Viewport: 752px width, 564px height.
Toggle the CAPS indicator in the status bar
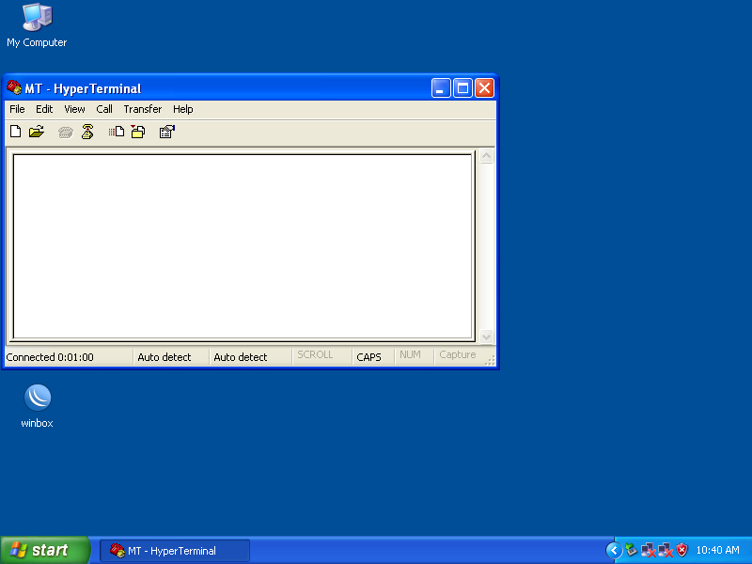369,356
